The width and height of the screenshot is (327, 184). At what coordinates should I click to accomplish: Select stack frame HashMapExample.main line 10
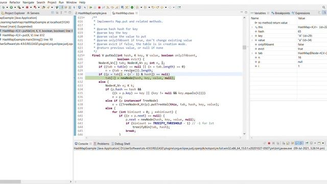27,39
